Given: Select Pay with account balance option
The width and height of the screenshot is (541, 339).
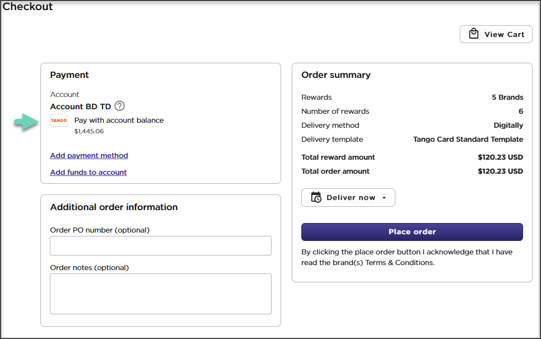Looking at the screenshot, I should (x=119, y=120).
